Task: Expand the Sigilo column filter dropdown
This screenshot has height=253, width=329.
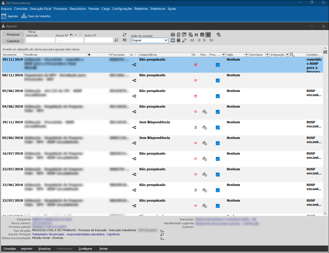Action: click(246, 55)
